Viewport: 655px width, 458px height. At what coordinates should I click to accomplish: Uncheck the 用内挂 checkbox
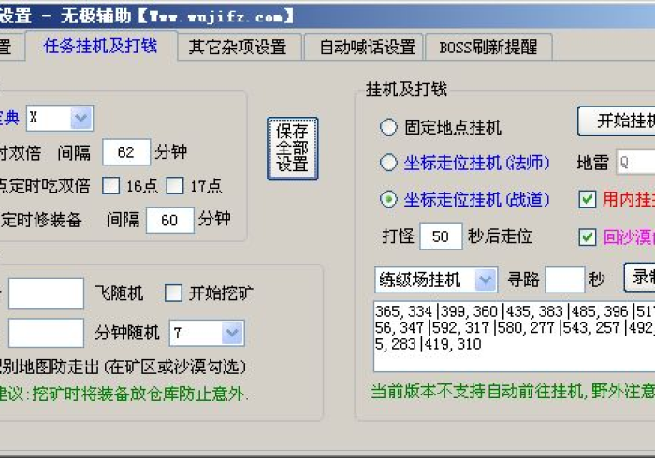click(x=588, y=199)
